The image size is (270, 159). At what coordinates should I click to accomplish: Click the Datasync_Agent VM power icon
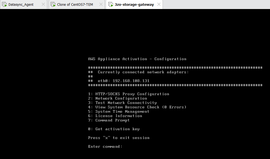click(x=4, y=4)
